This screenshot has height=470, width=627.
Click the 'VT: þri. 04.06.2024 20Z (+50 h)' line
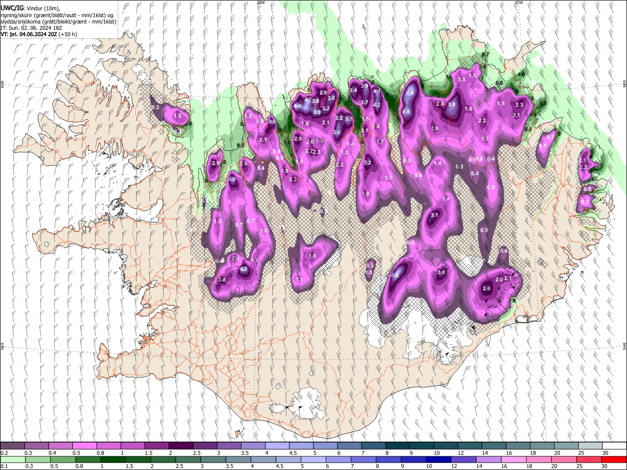pyautogui.click(x=39, y=34)
